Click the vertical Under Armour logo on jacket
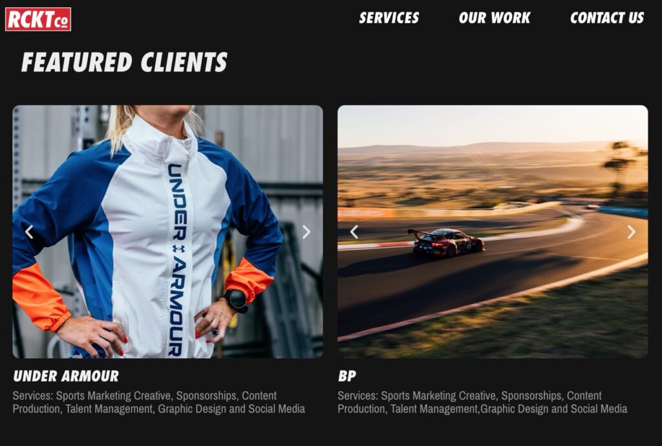Screen dimensions: 662x446 click(178, 259)
